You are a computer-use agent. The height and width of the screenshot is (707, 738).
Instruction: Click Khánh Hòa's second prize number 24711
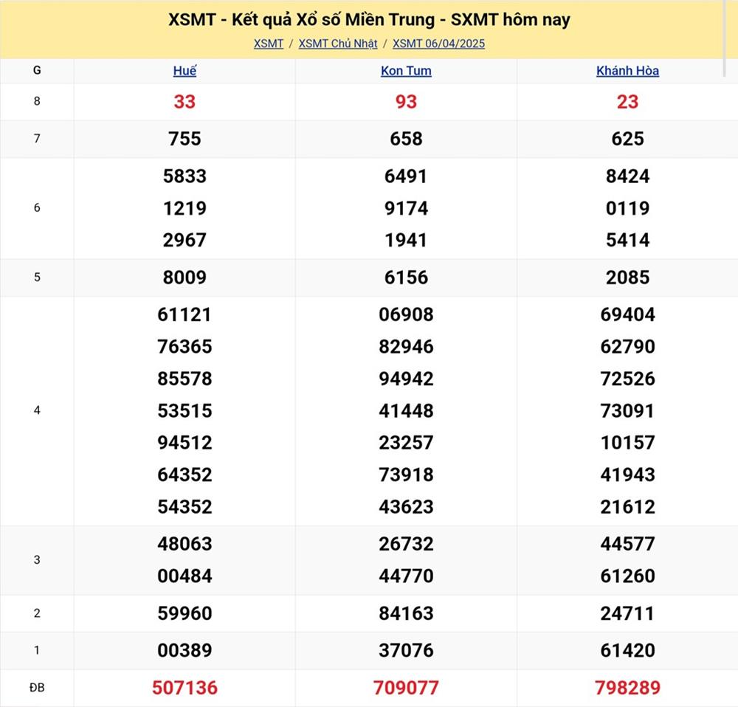[x=627, y=613]
